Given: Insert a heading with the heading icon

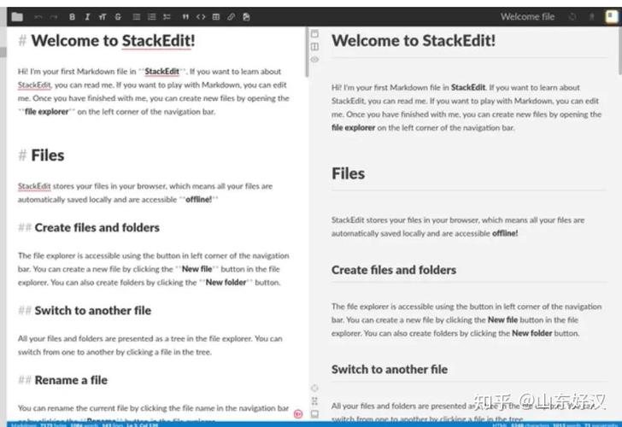Looking at the screenshot, I should click(x=103, y=16).
